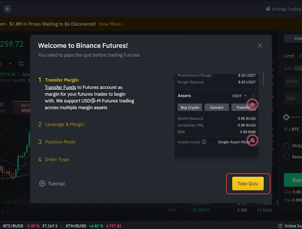Click the Maintenance Margin 0.00 USDT value

pyautogui.click(x=247, y=75)
